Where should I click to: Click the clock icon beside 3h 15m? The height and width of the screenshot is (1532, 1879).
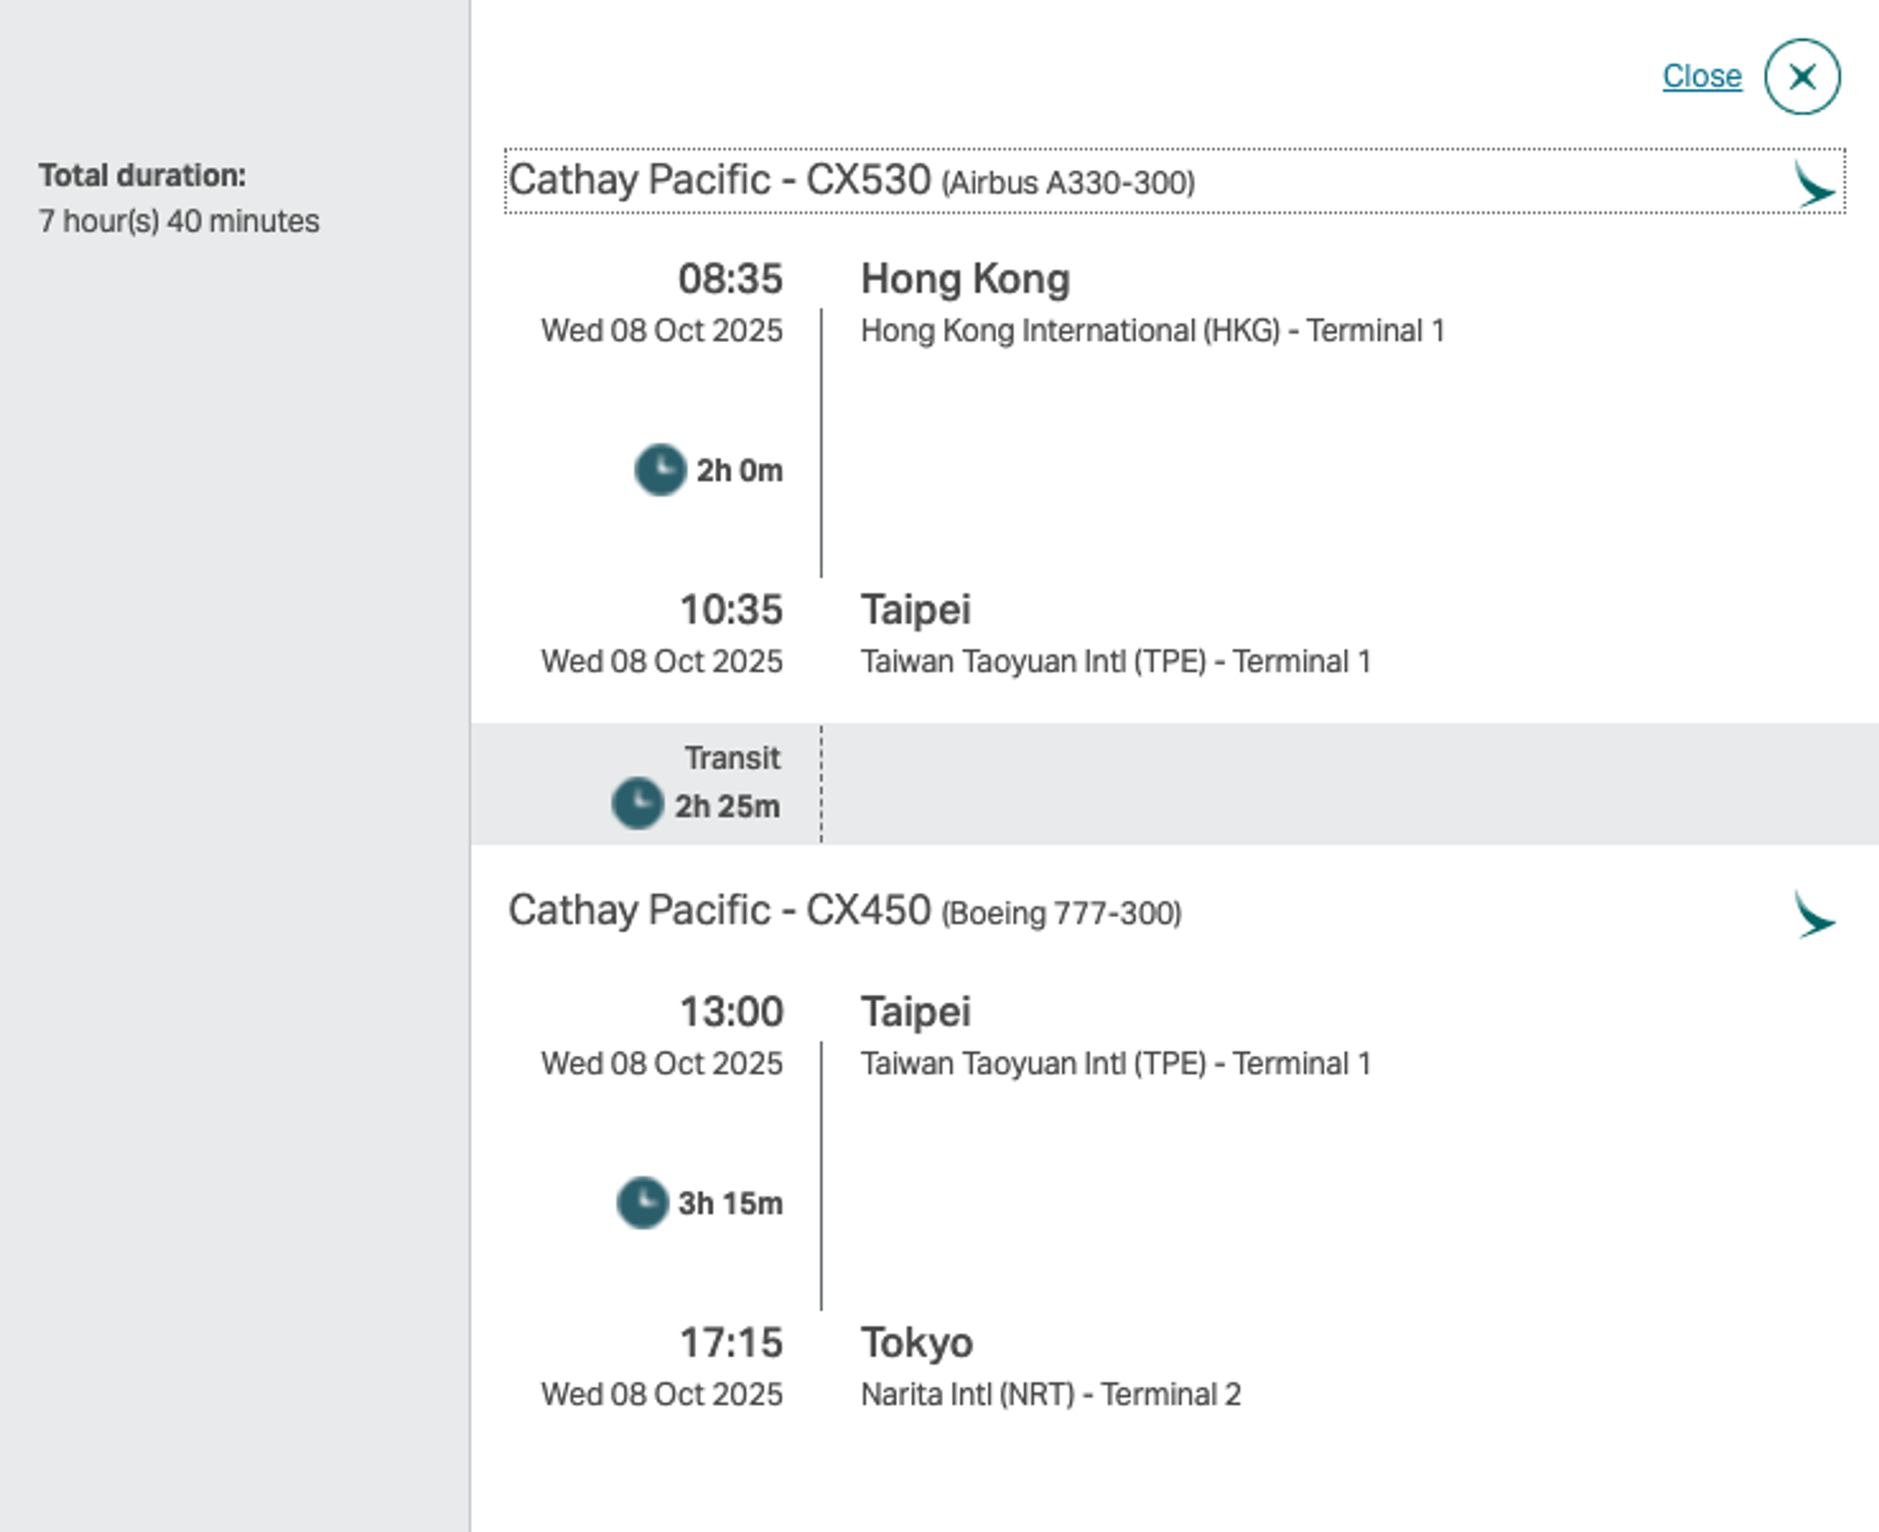click(642, 1202)
